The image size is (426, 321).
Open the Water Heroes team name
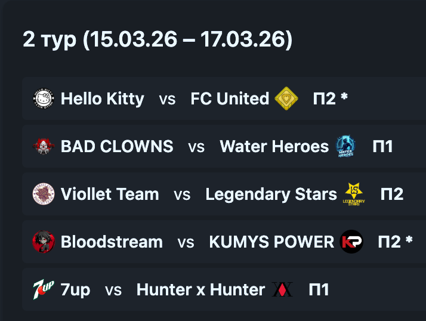(274, 146)
